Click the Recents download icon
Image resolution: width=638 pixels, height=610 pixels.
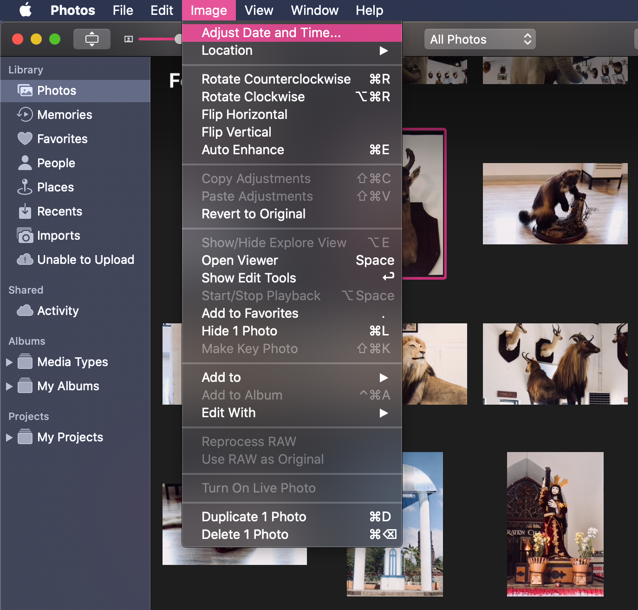(25, 211)
